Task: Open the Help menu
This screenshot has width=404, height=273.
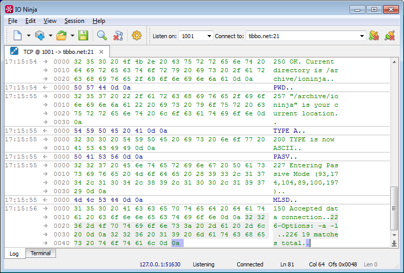Action: click(99, 21)
